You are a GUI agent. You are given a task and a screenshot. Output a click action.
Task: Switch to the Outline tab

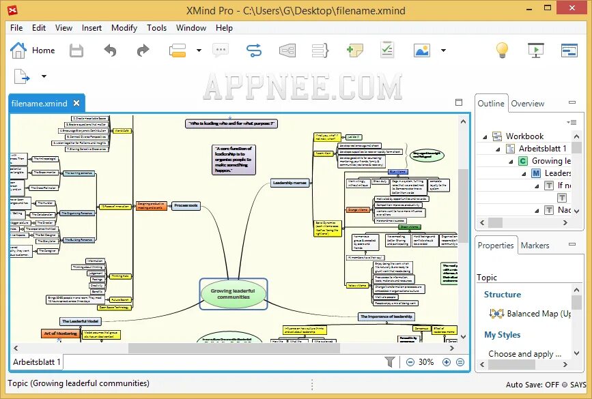click(x=491, y=104)
